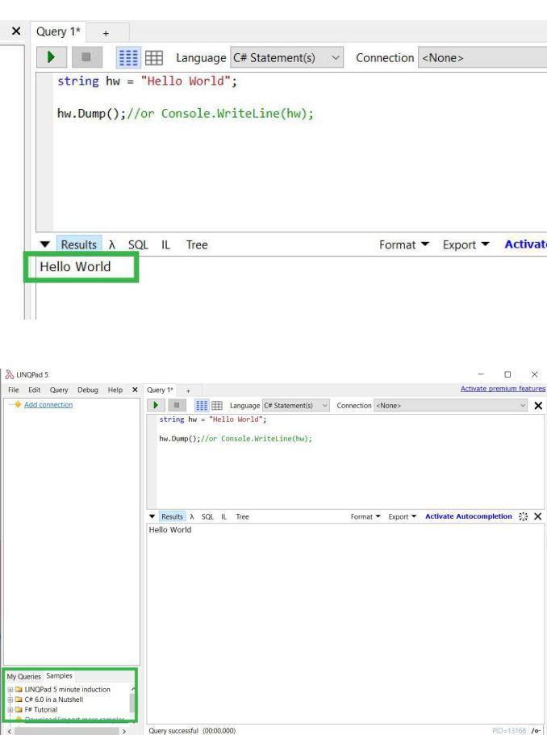Click the green Run button in the enlarged top view
The image size is (547, 735).
[x=52, y=57]
